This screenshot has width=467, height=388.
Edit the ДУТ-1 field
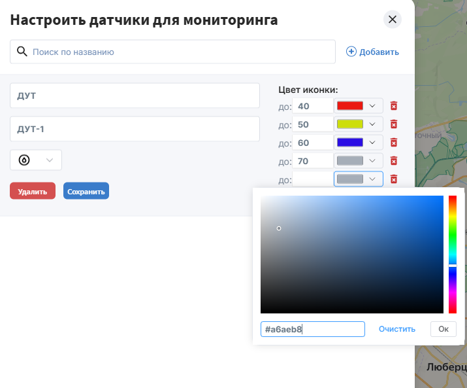coord(135,129)
